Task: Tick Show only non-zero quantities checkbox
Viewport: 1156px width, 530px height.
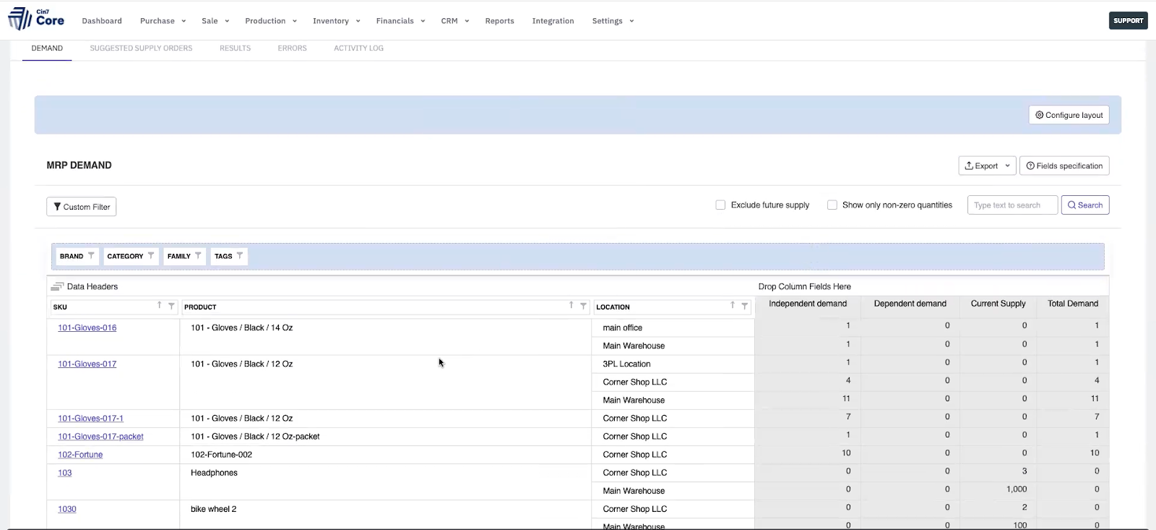Action: tap(832, 205)
